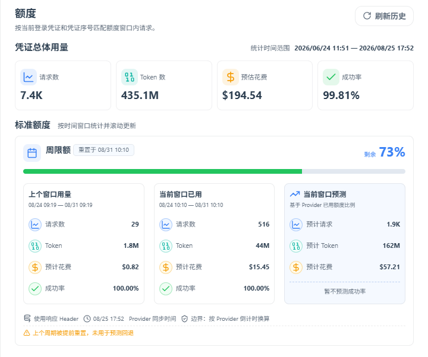
Task: Click the Token icon in 上个窗口用量 card
Action: pyautogui.click(x=35, y=246)
